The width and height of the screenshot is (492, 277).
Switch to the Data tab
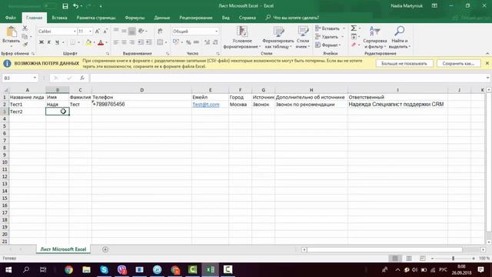[162, 18]
